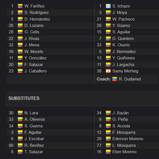The image size is (159, 159).
Task: Open substitute R. Benítez profile
Action: pyautogui.click(x=34, y=145)
